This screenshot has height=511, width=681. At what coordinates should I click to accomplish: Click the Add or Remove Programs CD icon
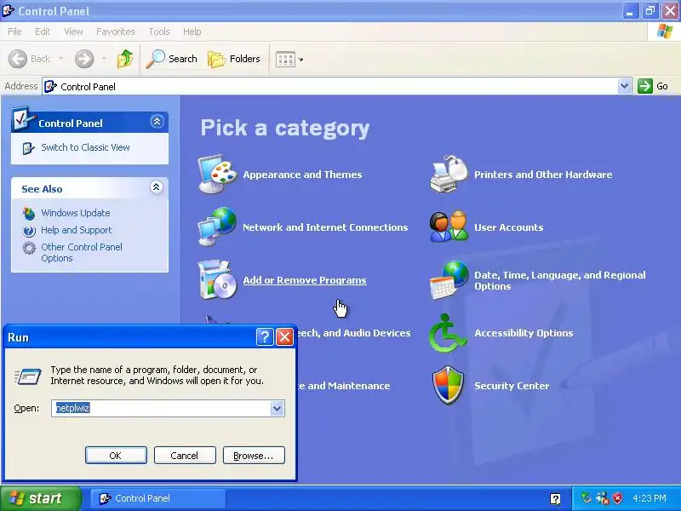click(217, 280)
